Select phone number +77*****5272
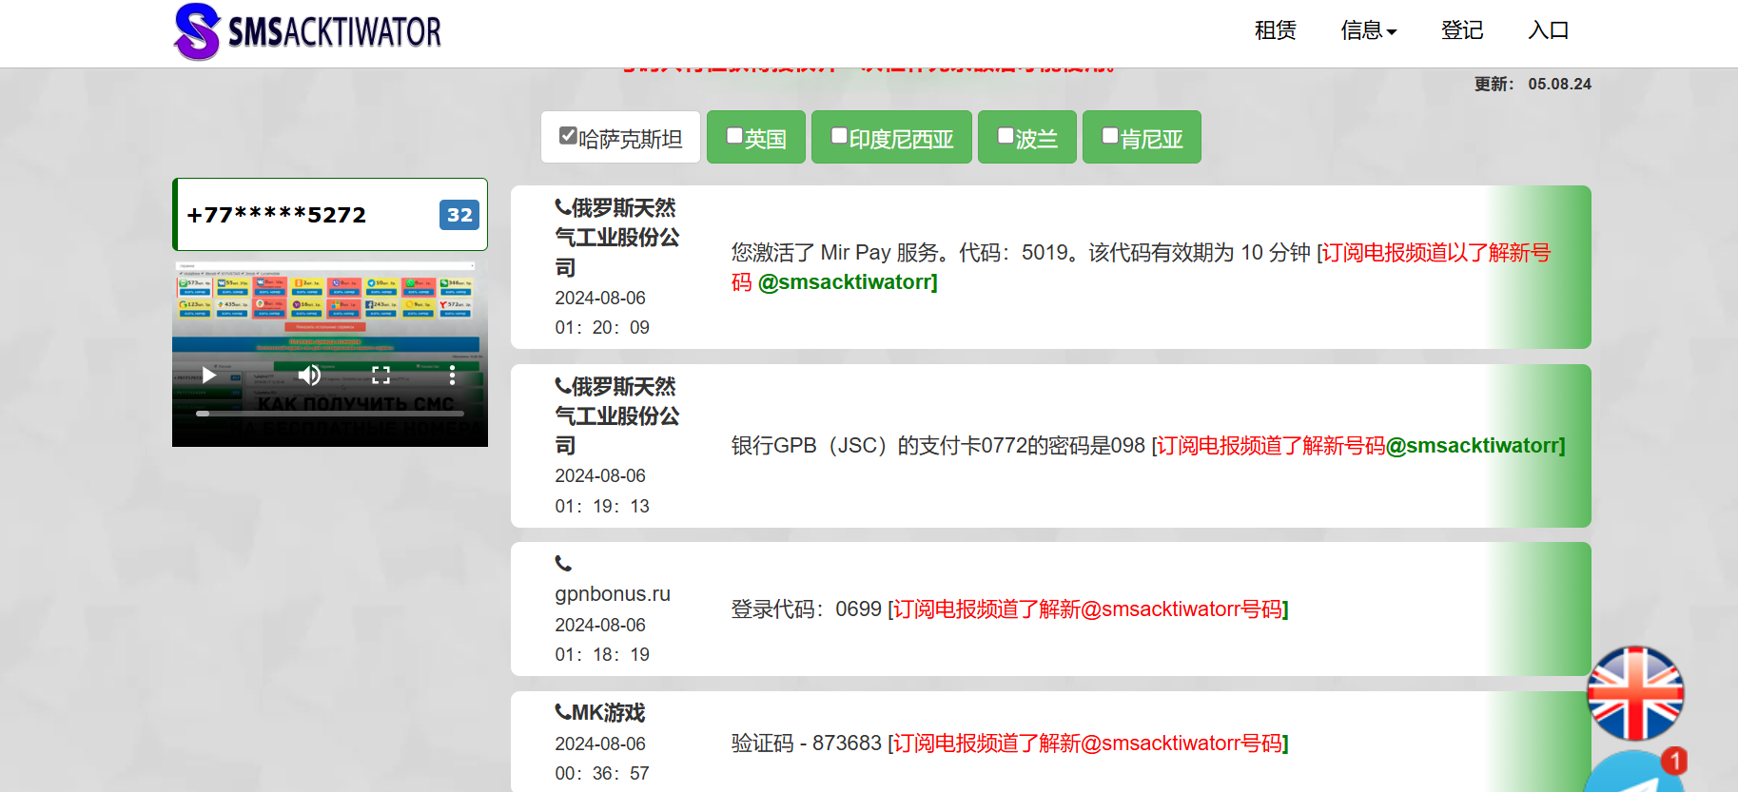Screen dimensions: 1738x792 click(x=330, y=215)
